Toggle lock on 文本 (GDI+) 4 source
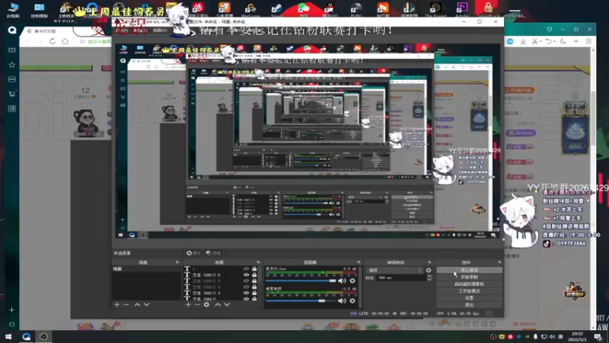This screenshot has width=609, height=343. tap(254, 287)
